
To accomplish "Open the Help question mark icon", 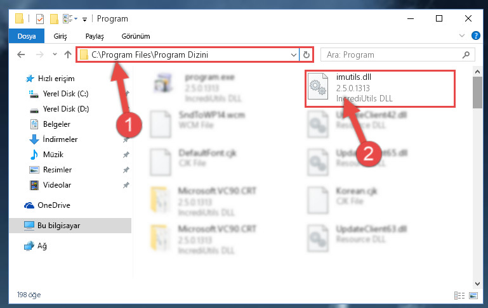I will [475, 35].
